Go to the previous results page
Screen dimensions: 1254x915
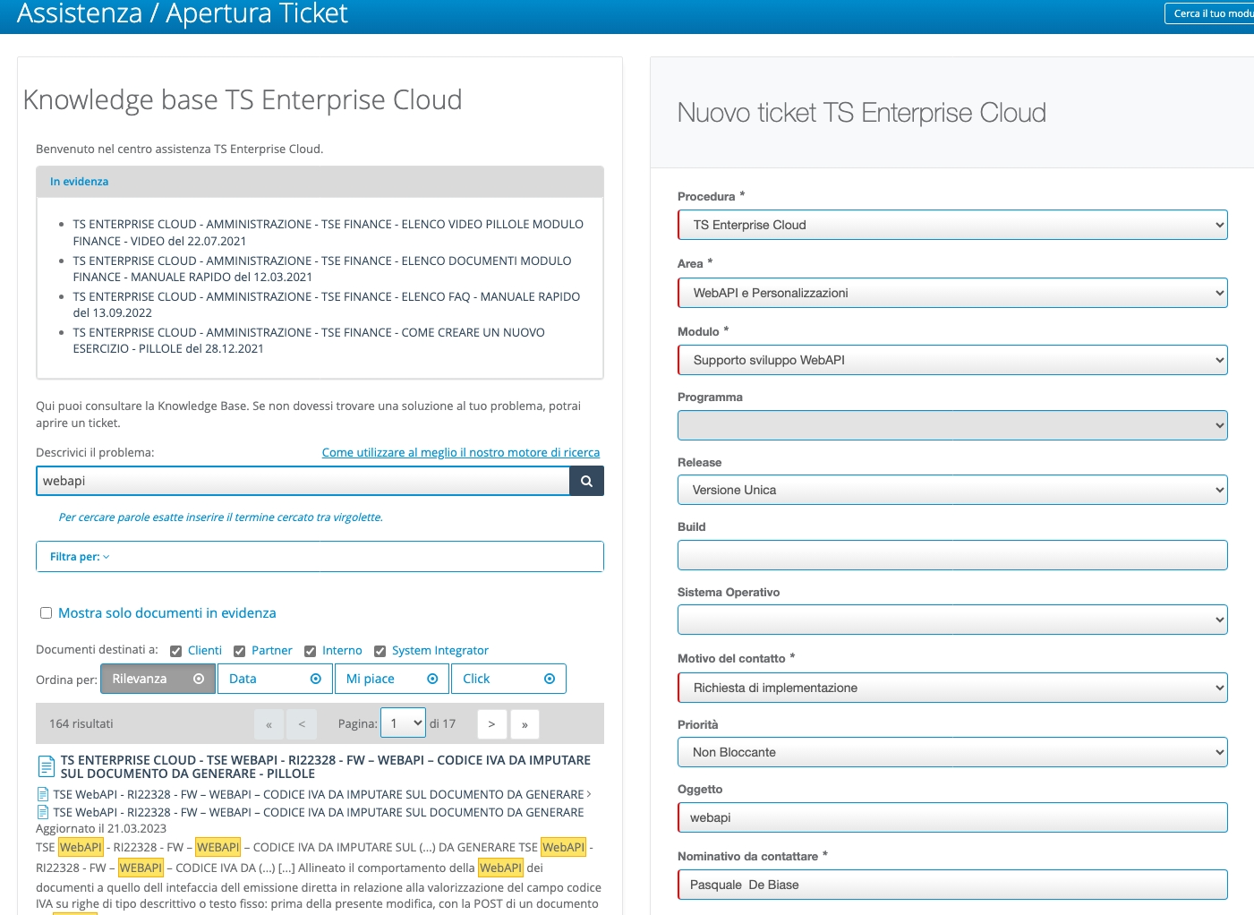tap(302, 724)
